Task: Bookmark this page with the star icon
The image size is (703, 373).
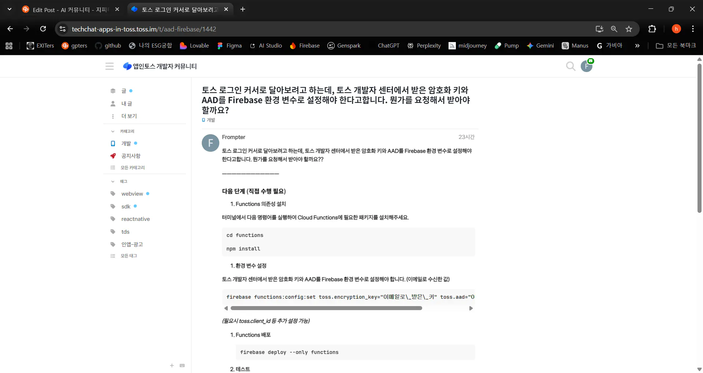Action: tap(629, 29)
